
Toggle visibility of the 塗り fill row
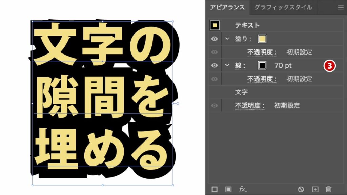(214, 39)
